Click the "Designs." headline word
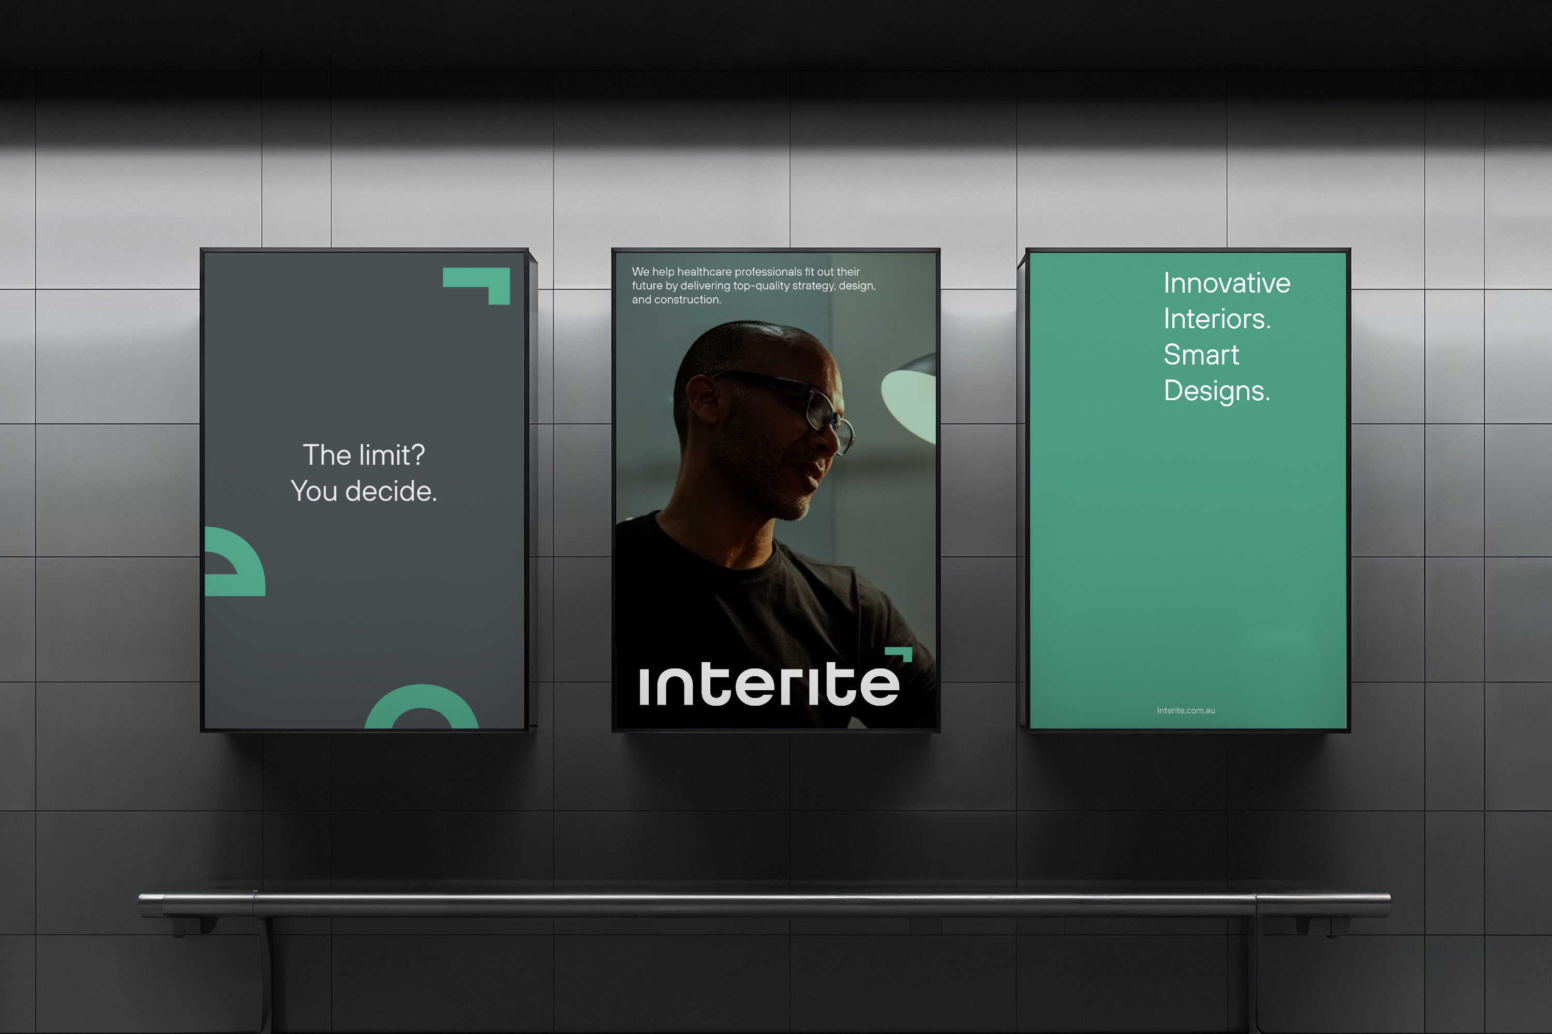The height and width of the screenshot is (1034, 1552). [x=1216, y=391]
